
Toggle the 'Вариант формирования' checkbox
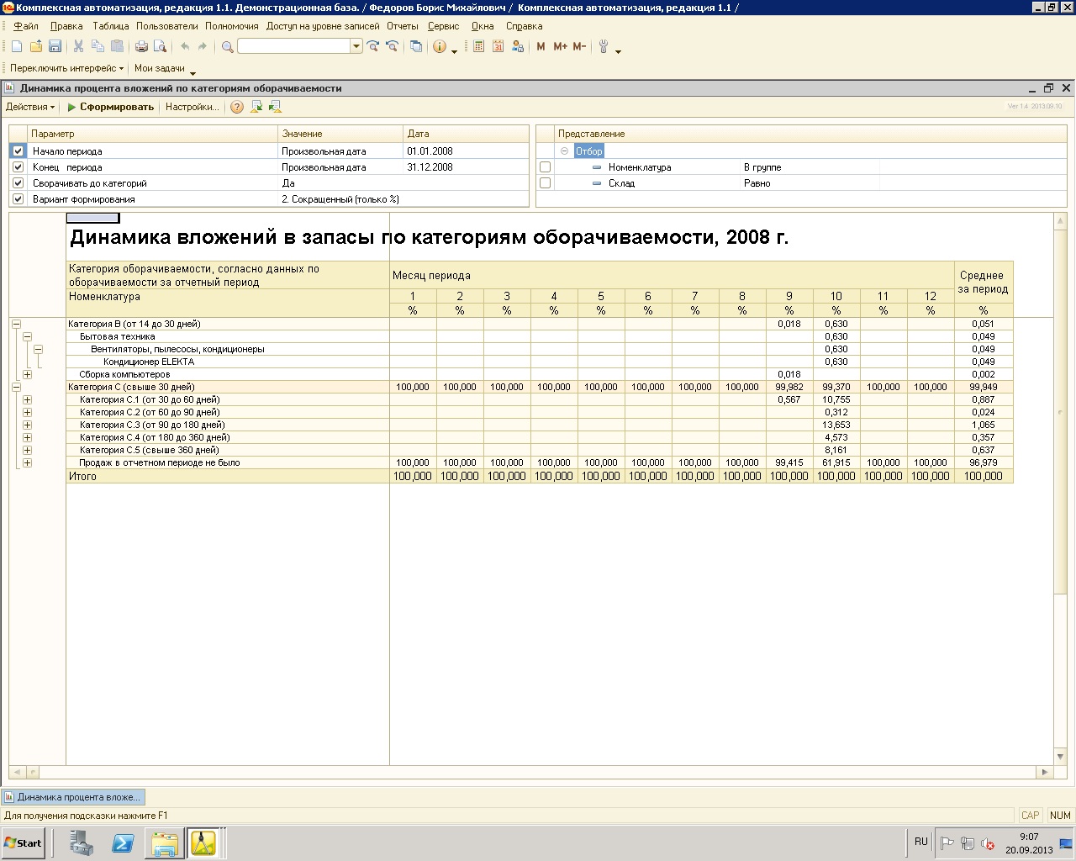(18, 199)
